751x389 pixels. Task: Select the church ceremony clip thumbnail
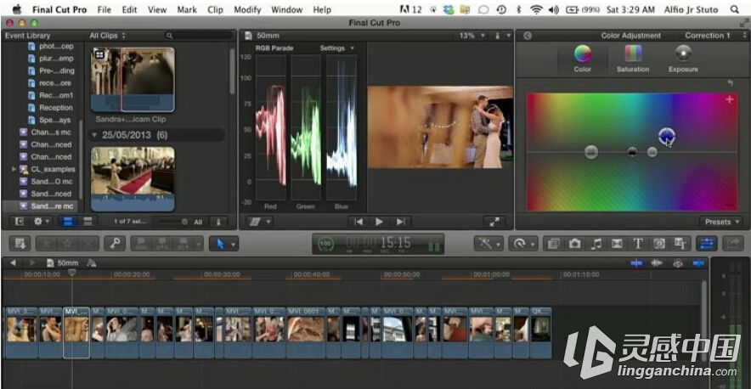[x=133, y=178]
